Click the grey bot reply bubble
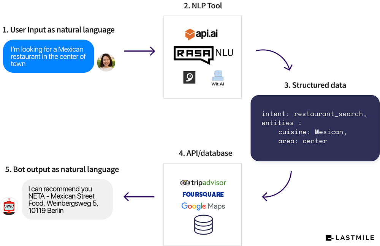380x246 pixels. 67,199
